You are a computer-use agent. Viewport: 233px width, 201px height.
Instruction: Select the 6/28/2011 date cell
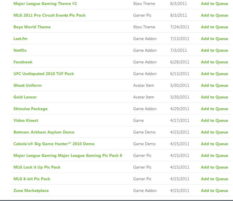click(x=180, y=62)
